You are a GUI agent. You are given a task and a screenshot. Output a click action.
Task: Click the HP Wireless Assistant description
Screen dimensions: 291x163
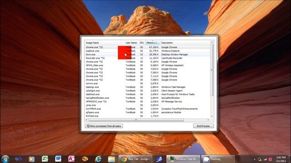[x=172, y=65]
